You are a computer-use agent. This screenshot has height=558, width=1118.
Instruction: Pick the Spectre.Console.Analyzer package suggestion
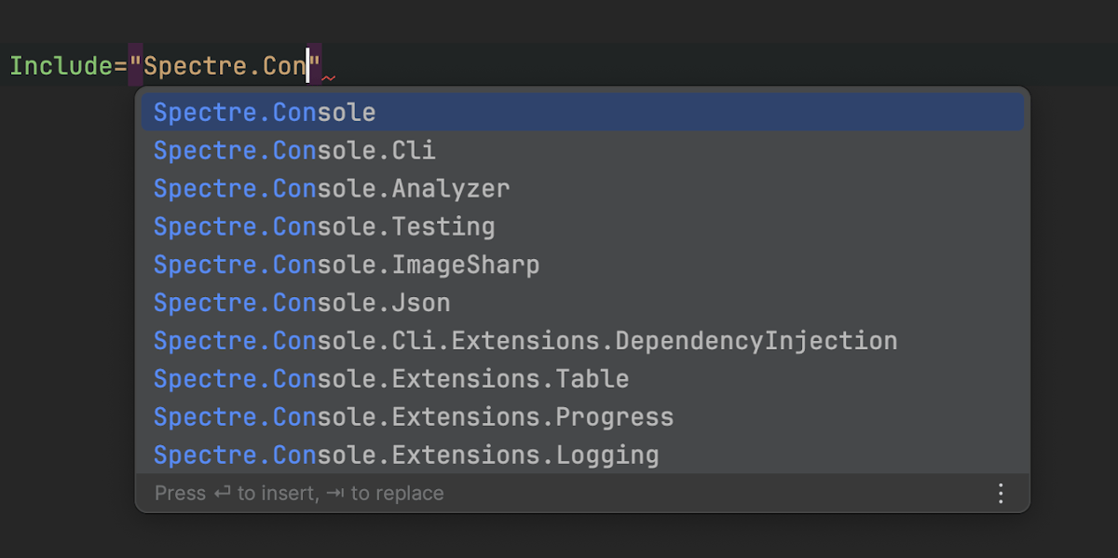(x=332, y=189)
